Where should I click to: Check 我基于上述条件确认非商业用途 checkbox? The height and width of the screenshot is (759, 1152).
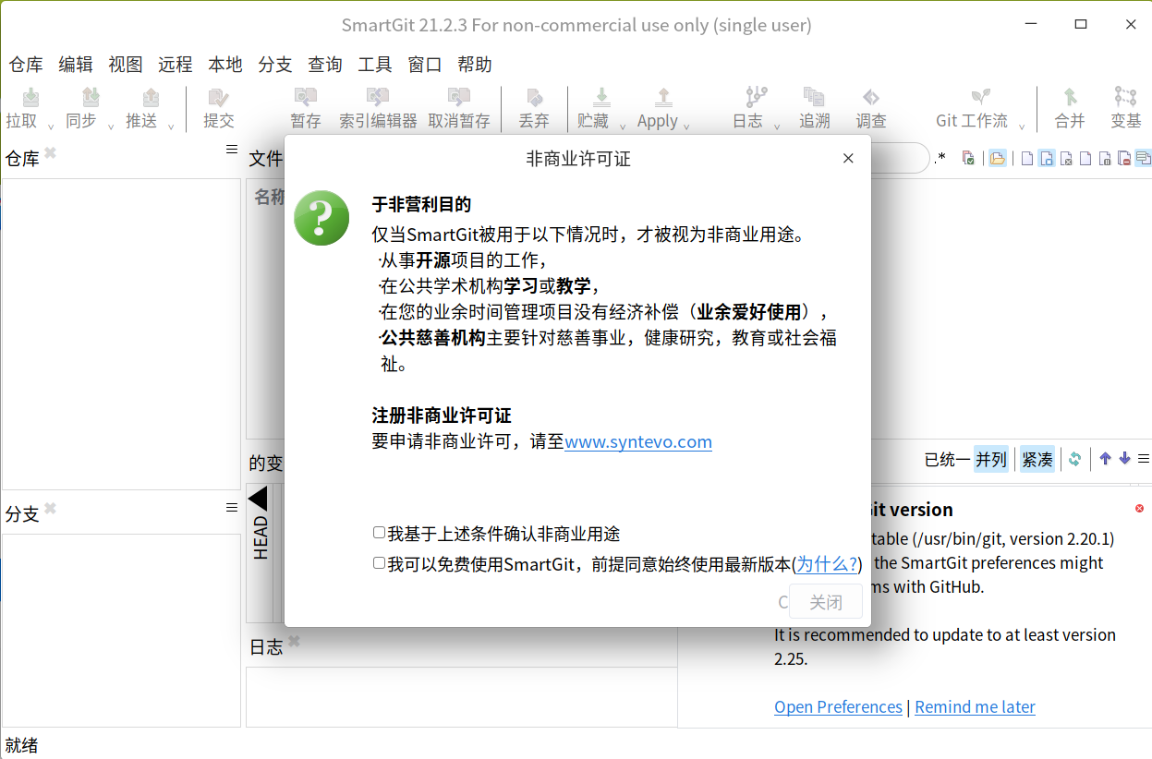(x=379, y=533)
